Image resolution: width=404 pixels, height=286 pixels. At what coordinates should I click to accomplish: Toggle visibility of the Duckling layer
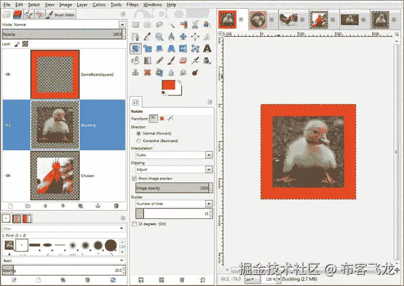click(8, 125)
